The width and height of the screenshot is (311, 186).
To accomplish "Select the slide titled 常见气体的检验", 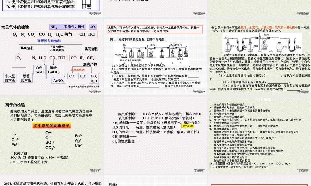I will coord(51,57).
